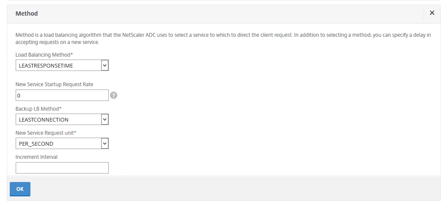Open the Backup LB Method dropdown arrow
Image resolution: width=441 pixels, height=201 pixels.
click(x=105, y=120)
